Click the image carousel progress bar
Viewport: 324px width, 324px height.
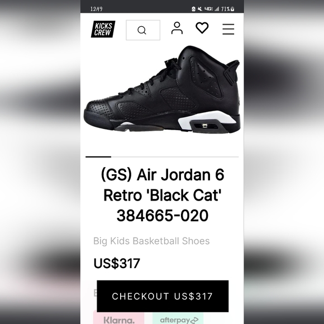click(x=162, y=157)
